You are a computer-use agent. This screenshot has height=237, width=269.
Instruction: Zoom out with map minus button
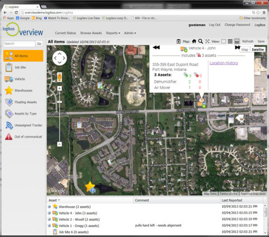59,144
